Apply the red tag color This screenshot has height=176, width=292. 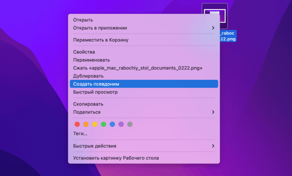coord(77,124)
